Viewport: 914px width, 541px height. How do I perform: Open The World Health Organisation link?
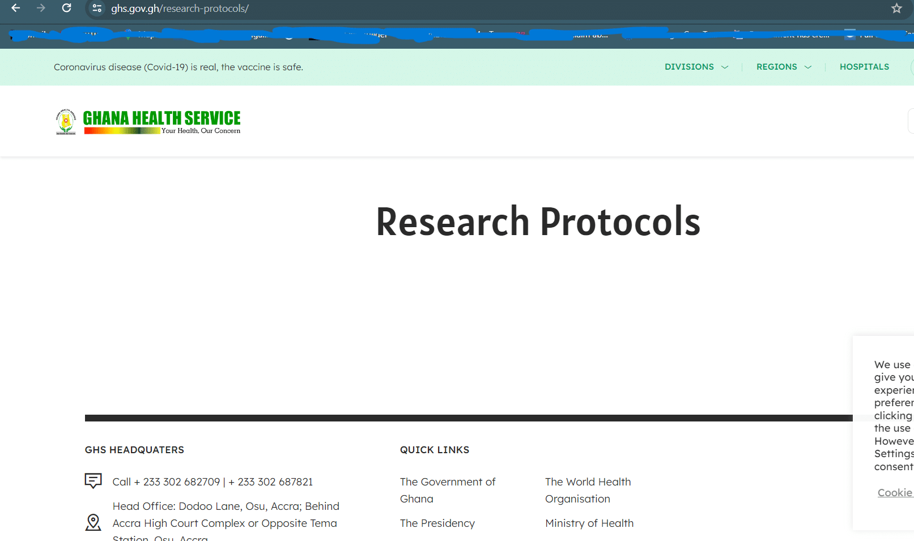(588, 490)
